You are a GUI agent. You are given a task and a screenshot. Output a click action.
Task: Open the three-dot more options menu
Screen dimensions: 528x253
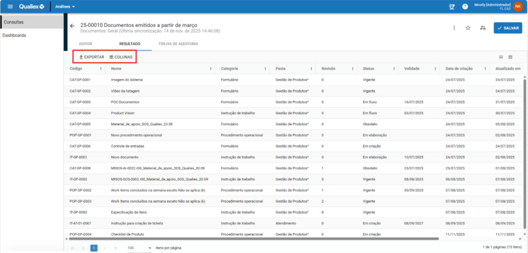[454, 28]
